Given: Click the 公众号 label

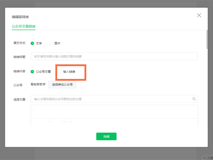Looking at the screenshot, I should coord(18,85).
